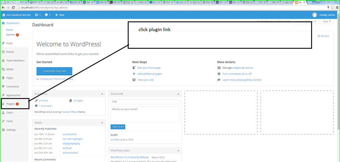
Task: Open my code hightlight post
Action: pyautogui.click(x=72, y=139)
